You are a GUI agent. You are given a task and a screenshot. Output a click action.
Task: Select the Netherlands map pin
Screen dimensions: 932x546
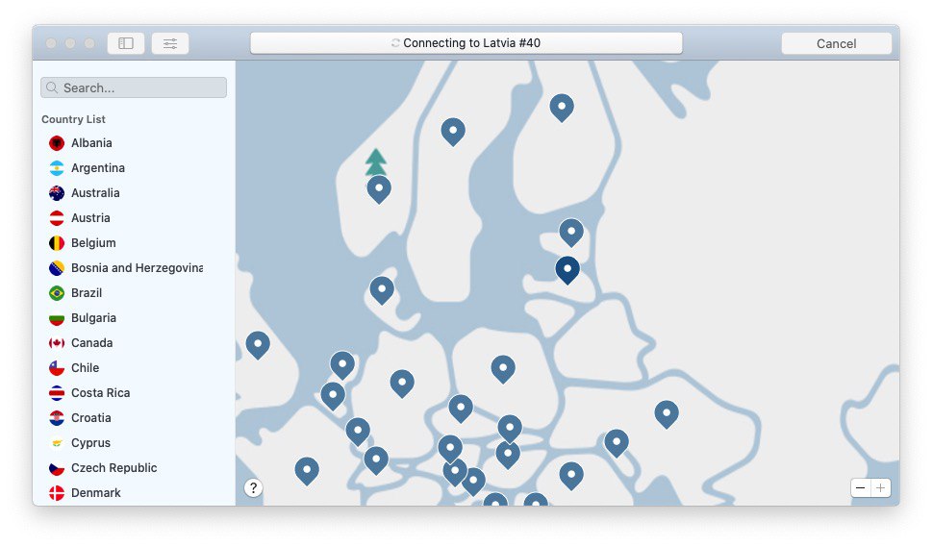(342, 364)
